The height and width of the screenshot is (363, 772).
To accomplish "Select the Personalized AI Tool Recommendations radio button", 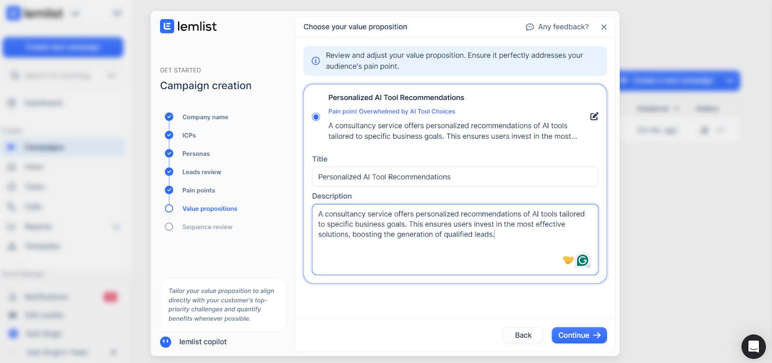I will pyautogui.click(x=316, y=117).
